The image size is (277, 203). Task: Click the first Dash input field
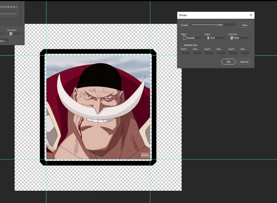[185, 53]
